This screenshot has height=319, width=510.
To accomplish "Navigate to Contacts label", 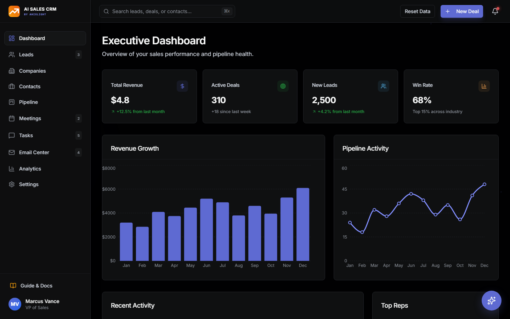I will pyautogui.click(x=30, y=86).
